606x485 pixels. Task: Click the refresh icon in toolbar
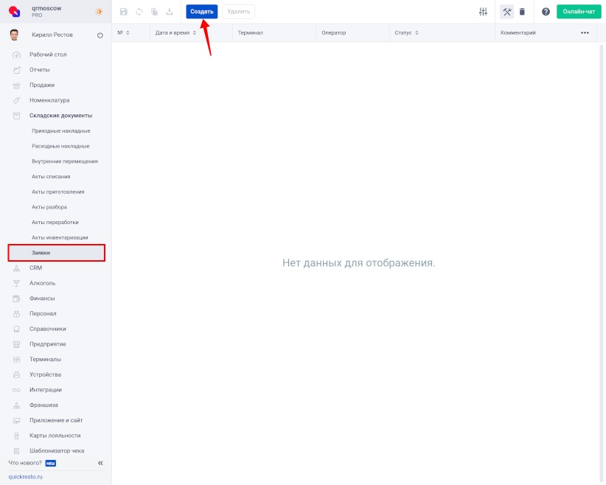(139, 12)
